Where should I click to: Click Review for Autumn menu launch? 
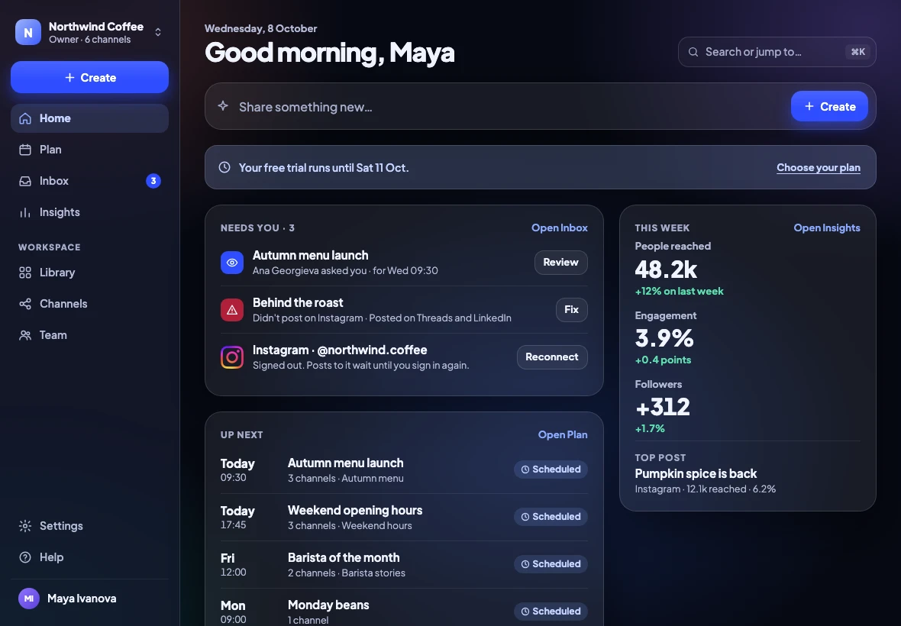coord(560,263)
